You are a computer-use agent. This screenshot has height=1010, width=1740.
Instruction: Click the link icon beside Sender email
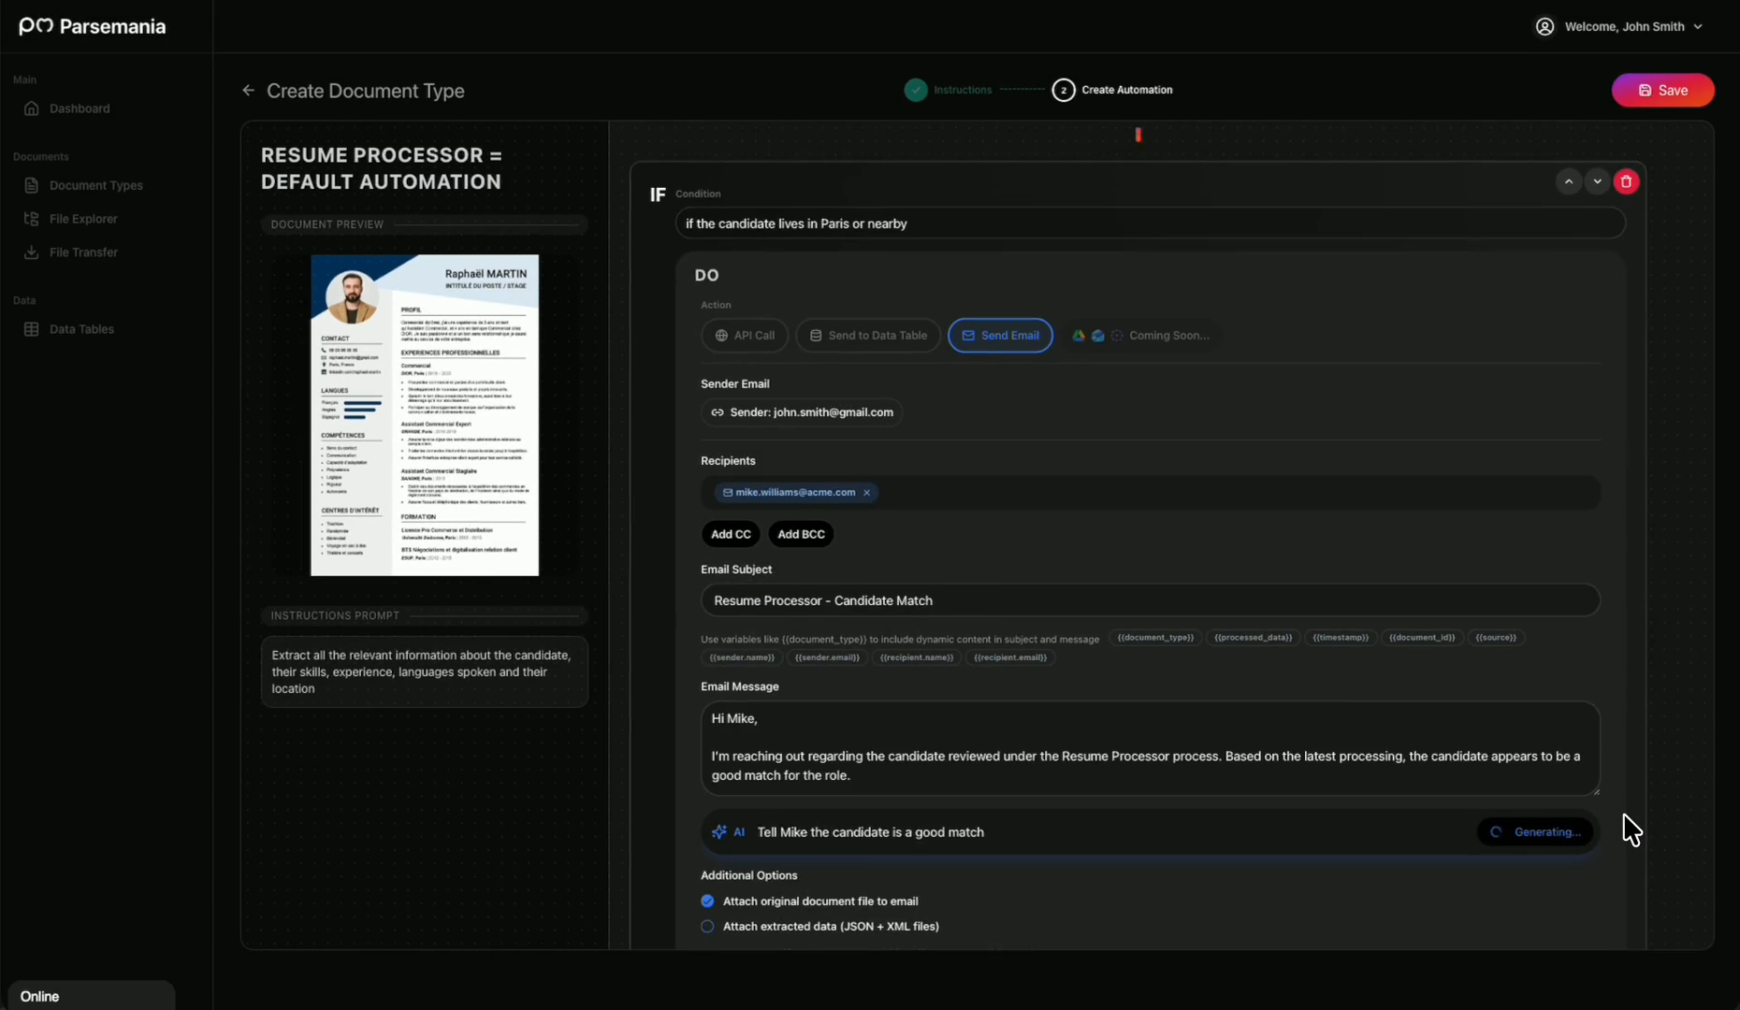[x=717, y=412]
